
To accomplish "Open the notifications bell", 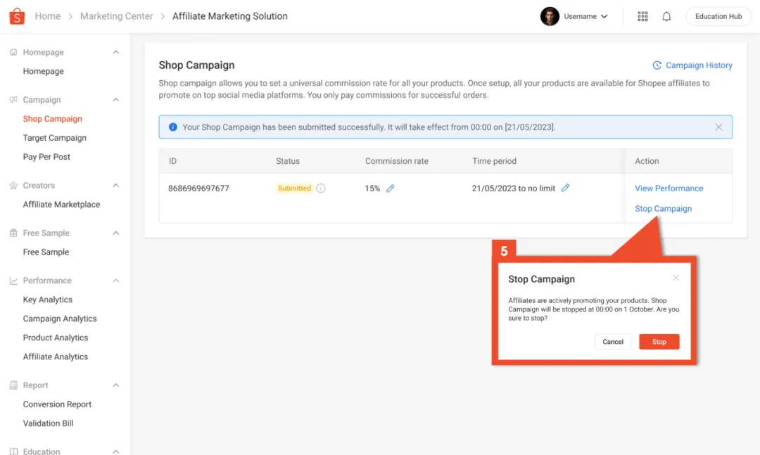I will [x=667, y=16].
